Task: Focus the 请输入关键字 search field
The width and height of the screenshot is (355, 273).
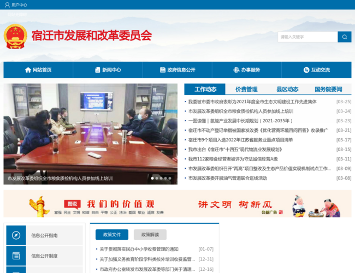Action: pos(307,37)
